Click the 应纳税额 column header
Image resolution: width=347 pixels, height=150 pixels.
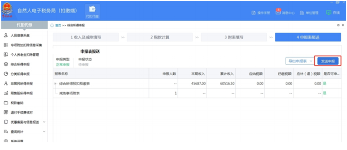[x=250, y=74]
